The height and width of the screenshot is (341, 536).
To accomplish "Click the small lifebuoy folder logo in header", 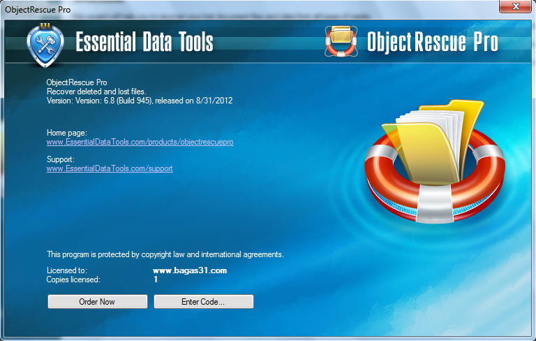I will tap(341, 41).
